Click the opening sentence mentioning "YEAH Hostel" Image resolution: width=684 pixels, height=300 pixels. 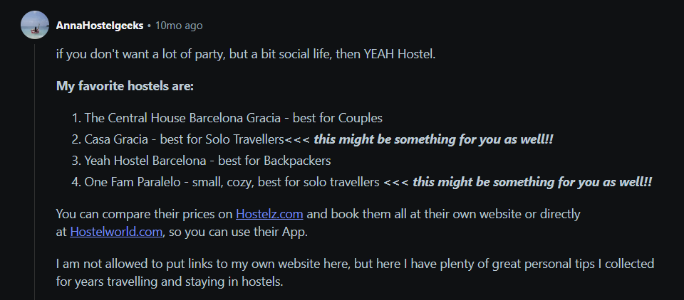pyautogui.click(x=245, y=54)
